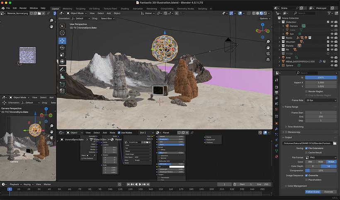This screenshot has width=340, height=200.
Task: Click the folder icon beside output path
Action: click(x=335, y=143)
